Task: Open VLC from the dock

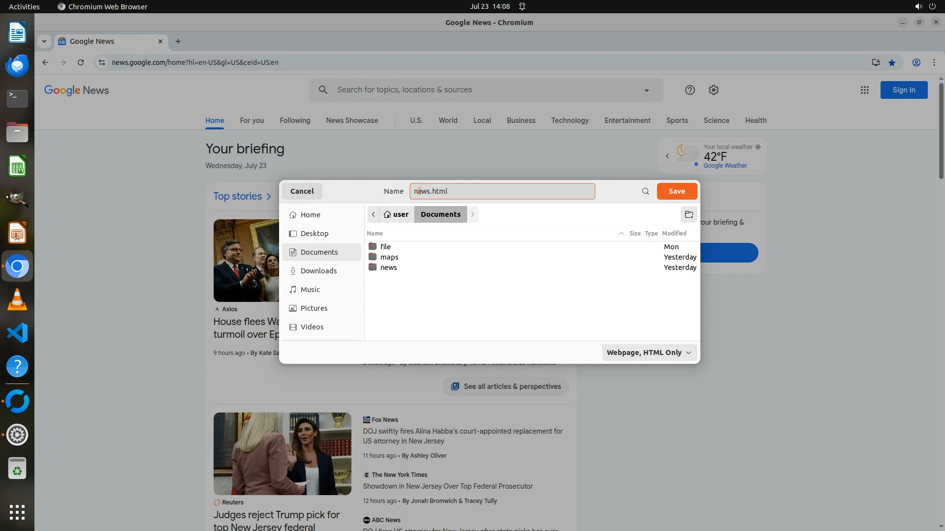Action: point(17,300)
